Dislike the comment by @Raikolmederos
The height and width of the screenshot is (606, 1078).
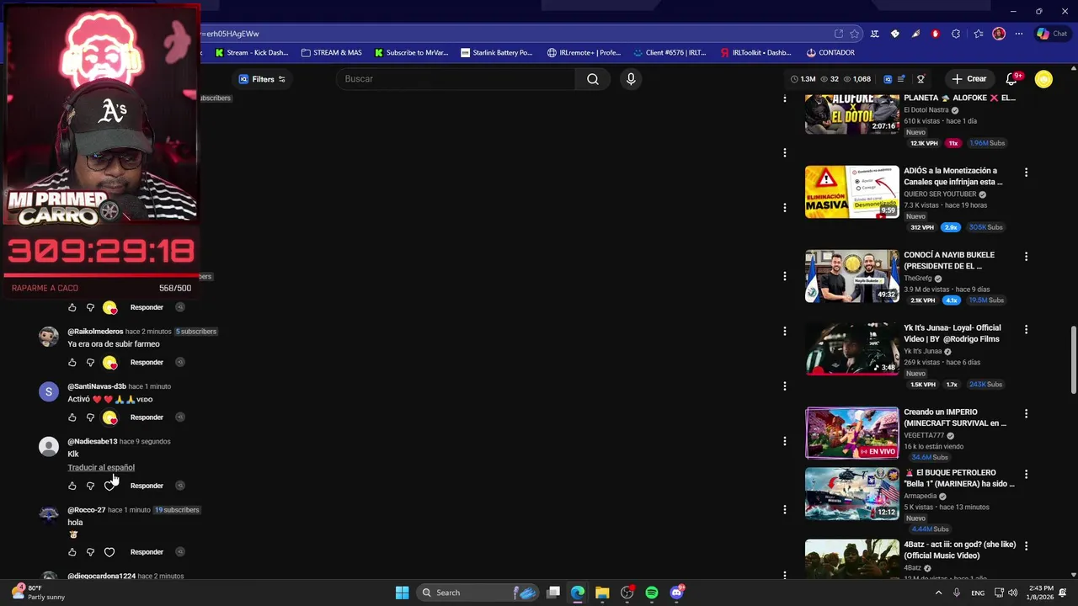click(x=90, y=363)
